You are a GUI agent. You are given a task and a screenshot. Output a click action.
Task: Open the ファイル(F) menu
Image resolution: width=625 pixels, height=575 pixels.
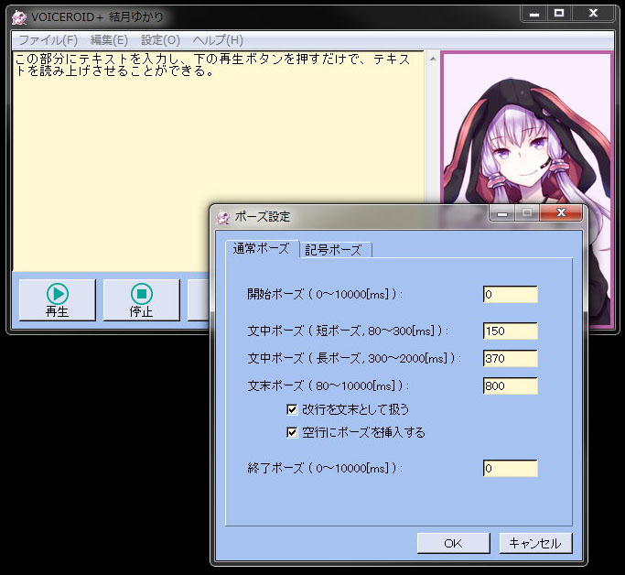(48, 40)
